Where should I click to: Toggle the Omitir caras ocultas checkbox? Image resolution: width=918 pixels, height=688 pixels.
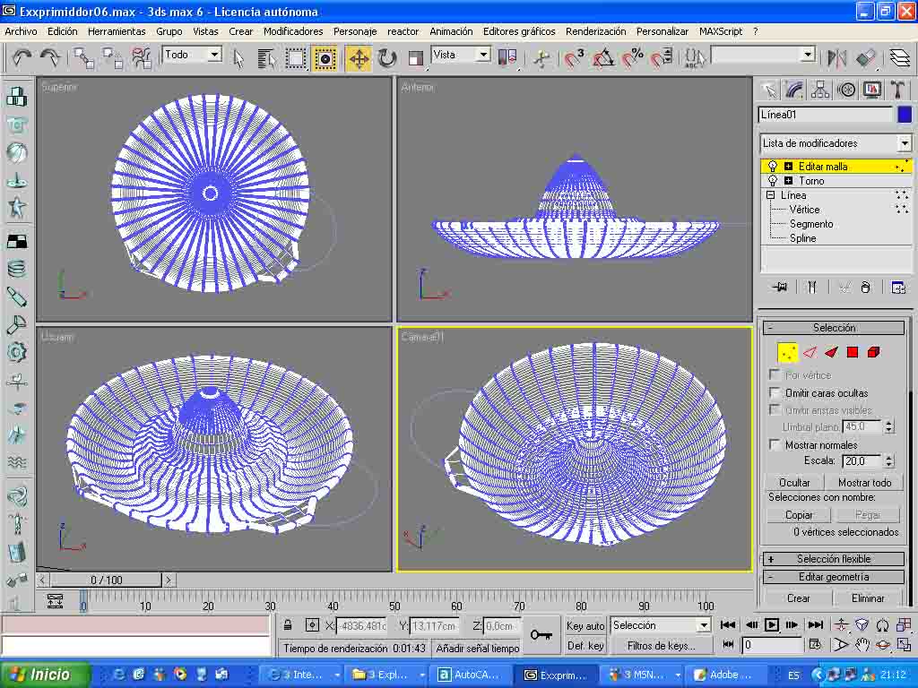(x=775, y=392)
